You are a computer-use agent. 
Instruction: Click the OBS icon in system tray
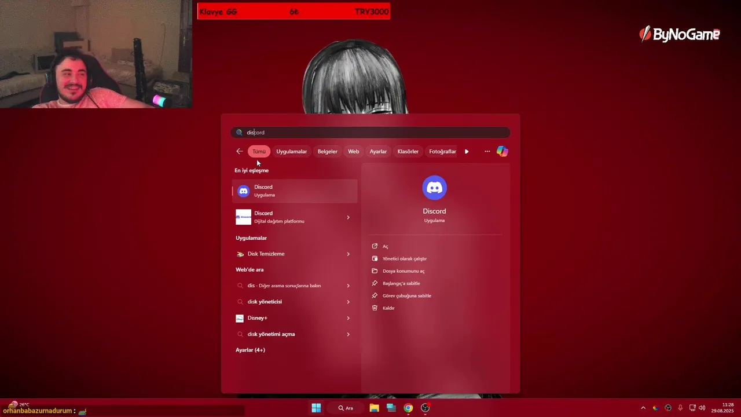[x=668, y=408]
